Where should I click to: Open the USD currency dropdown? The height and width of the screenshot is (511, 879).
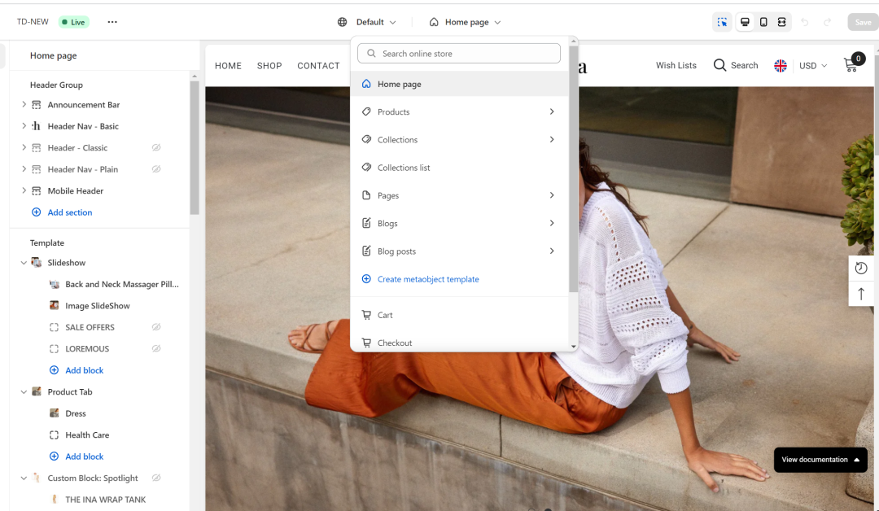click(812, 66)
